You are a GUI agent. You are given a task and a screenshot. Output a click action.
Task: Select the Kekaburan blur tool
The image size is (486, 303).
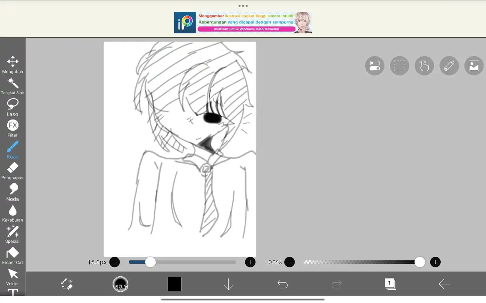coord(12,214)
